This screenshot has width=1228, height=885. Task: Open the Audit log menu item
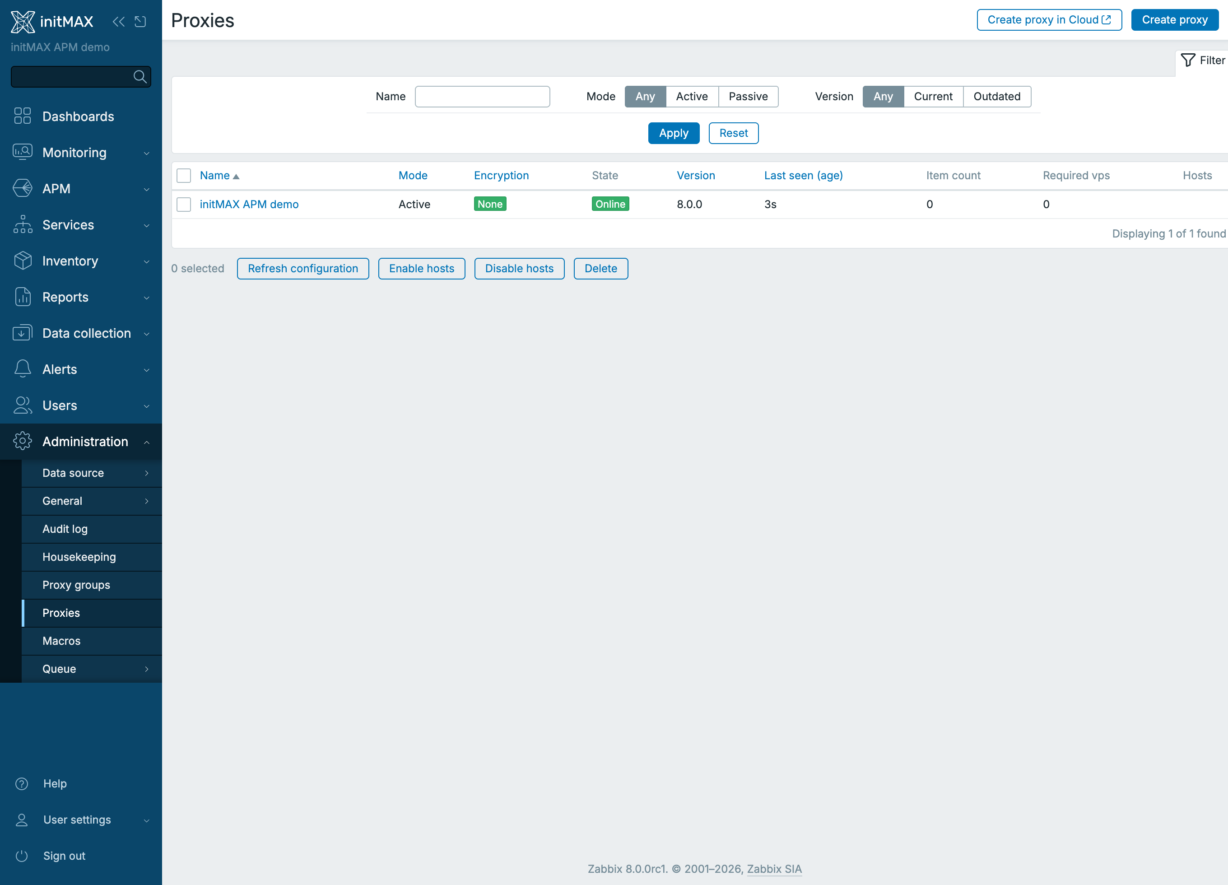pos(92,529)
